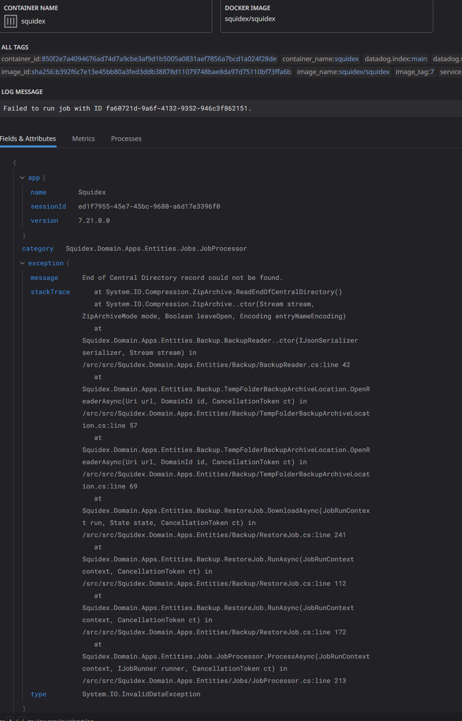
Task: Click the type attribute key
Action: pyautogui.click(x=38, y=694)
